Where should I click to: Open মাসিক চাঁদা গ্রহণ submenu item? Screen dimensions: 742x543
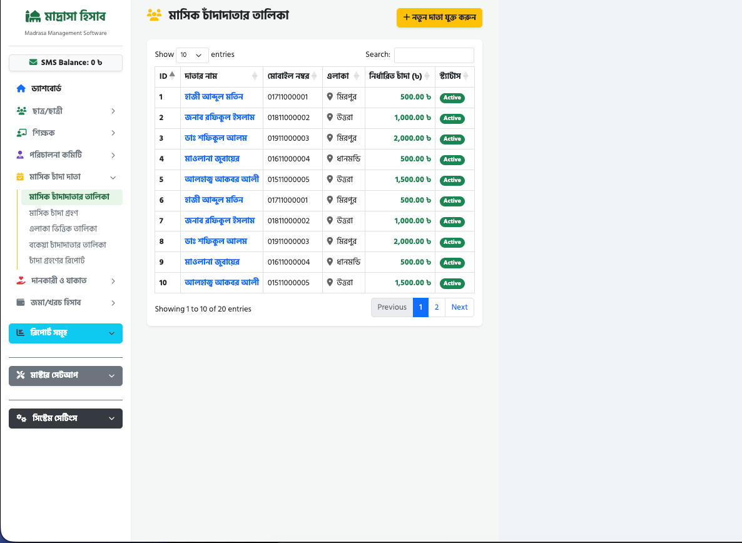[53, 213]
